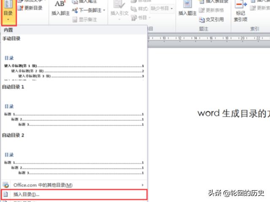Click the 手动目录 heading label
The height and width of the screenshot is (202, 270).
[x=11, y=38]
